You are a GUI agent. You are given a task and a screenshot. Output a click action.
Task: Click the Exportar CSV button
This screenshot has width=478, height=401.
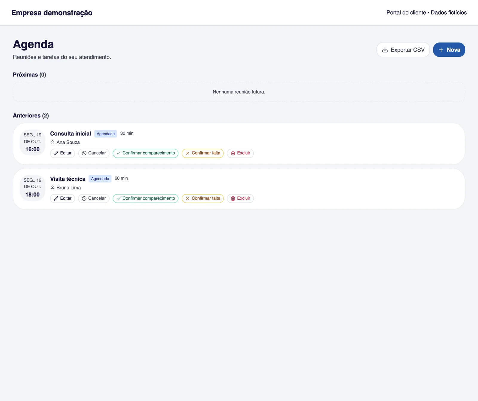[403, 50]
